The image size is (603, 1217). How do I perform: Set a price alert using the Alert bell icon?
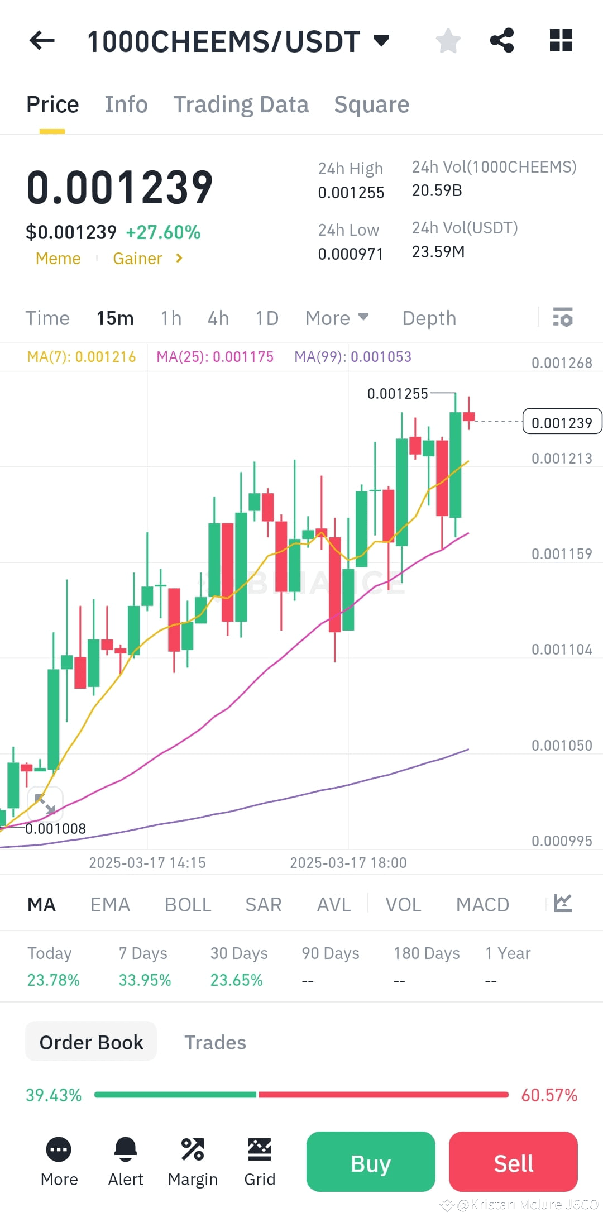[126, 1152]
